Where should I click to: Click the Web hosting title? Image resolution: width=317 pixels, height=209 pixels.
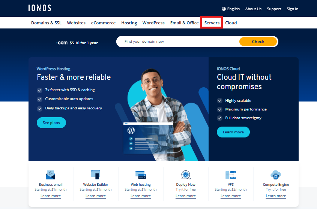[x=141, y=185]
